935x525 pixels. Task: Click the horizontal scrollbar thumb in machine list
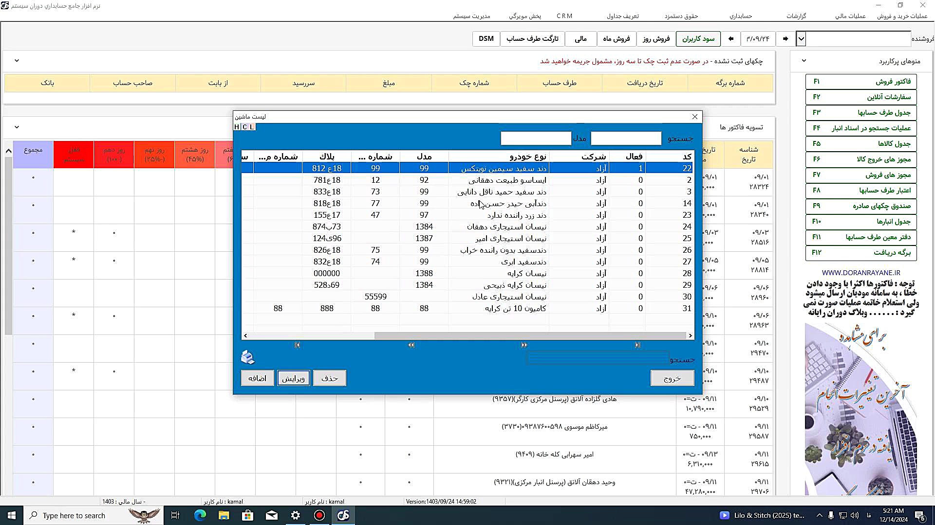pyautogui.click(x=530, y=335)
